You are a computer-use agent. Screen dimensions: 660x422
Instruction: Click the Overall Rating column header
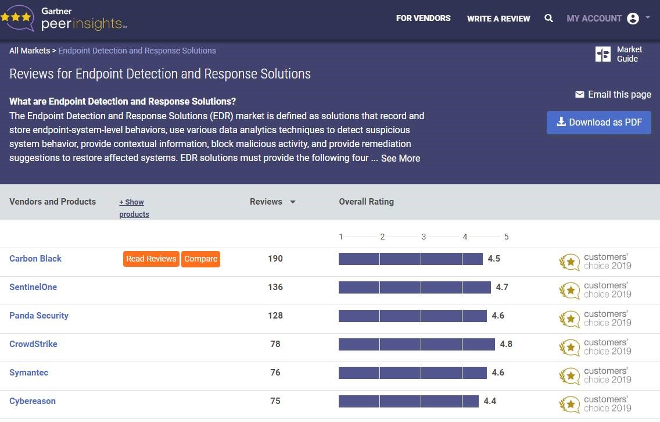point(366,202)
